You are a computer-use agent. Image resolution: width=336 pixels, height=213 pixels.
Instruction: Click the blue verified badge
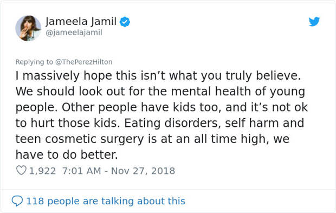(x=125, y=22)
